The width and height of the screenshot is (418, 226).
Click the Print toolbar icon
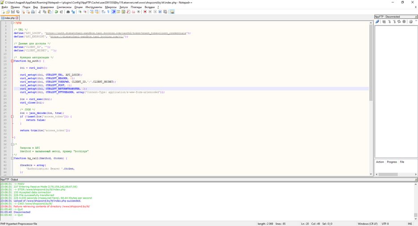pyautogui.click(x=33, y=12)
